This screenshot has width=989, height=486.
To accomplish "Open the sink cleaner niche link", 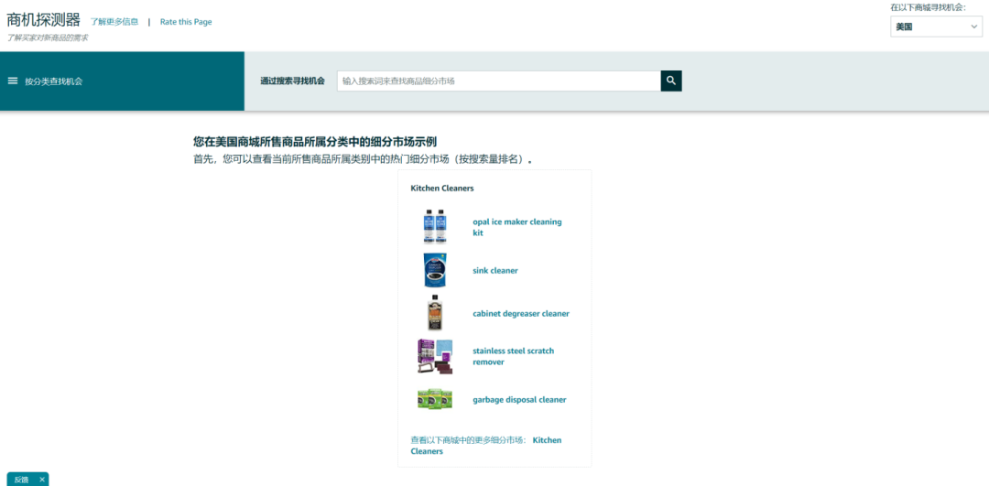I will (495, 271).
